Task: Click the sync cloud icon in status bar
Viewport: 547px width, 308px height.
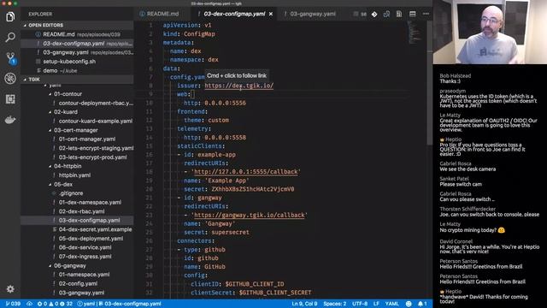Action: point(30,304)
